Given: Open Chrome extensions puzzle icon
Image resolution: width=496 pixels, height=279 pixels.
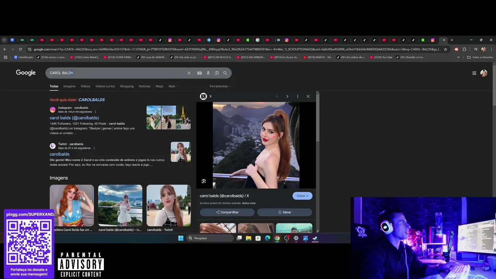Looking at the screenshot, I should coord(464,49).
